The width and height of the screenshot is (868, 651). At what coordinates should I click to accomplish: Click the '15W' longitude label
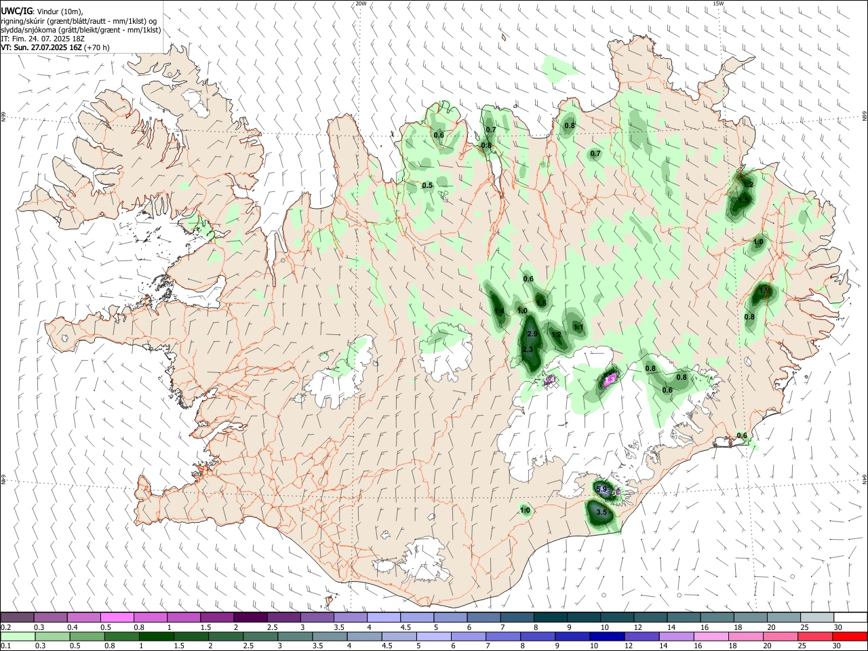click(718, 3)
